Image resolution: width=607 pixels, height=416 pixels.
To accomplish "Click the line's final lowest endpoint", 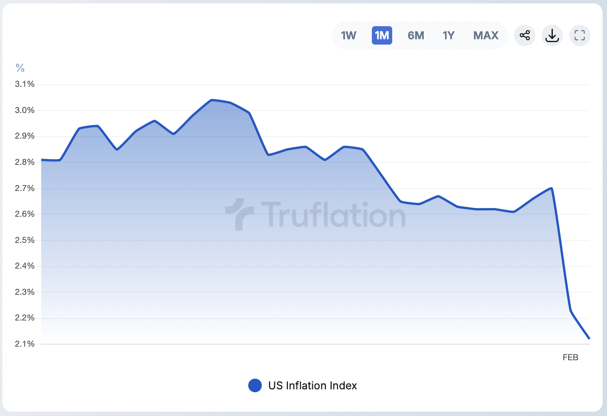I will tap(589, 338).
